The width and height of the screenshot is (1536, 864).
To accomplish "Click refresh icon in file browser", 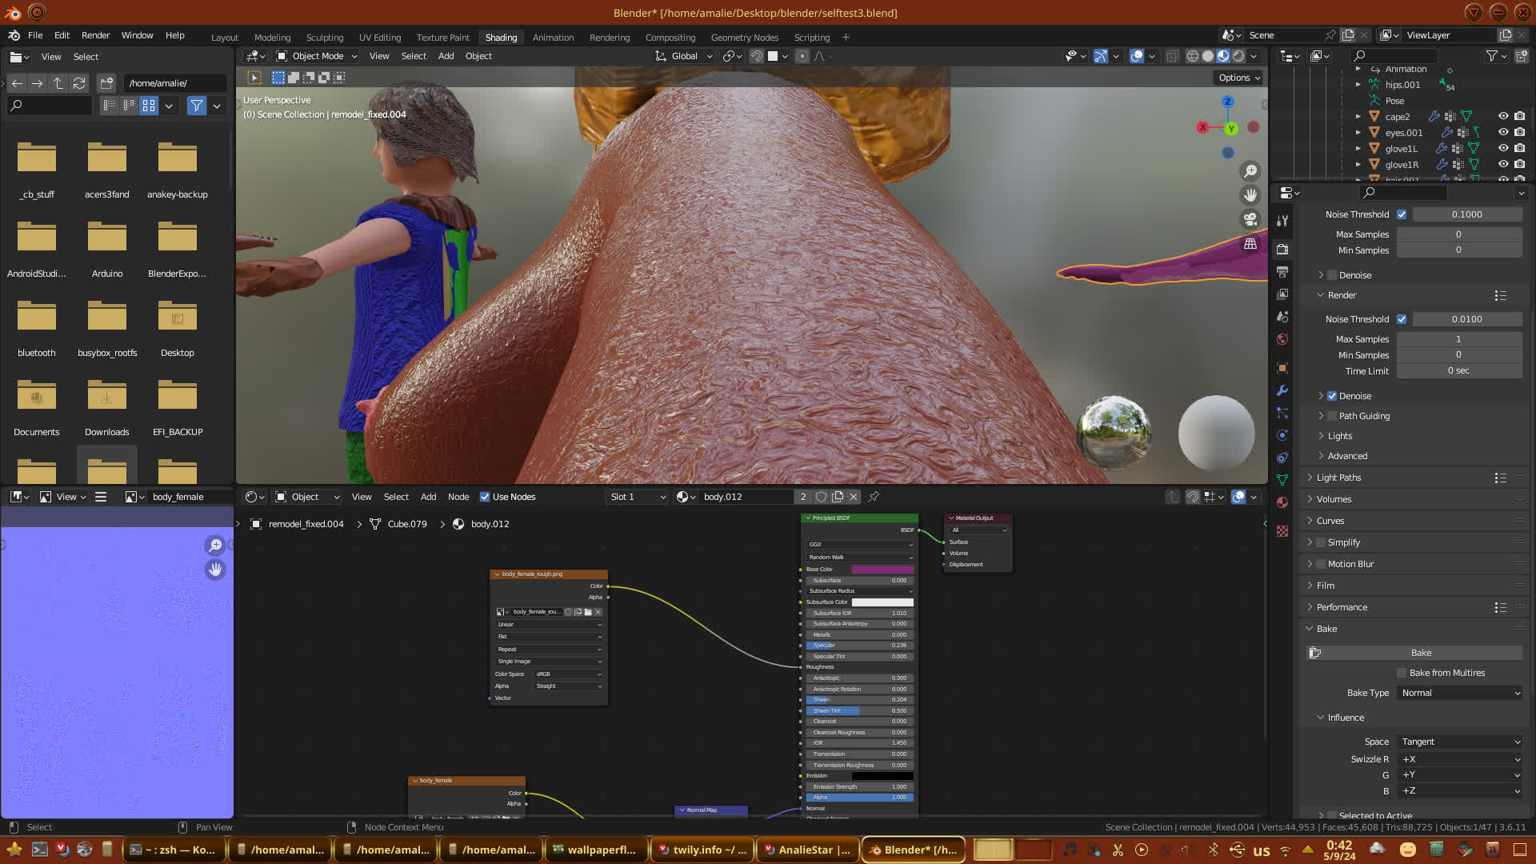I will (x=78, y=83).
